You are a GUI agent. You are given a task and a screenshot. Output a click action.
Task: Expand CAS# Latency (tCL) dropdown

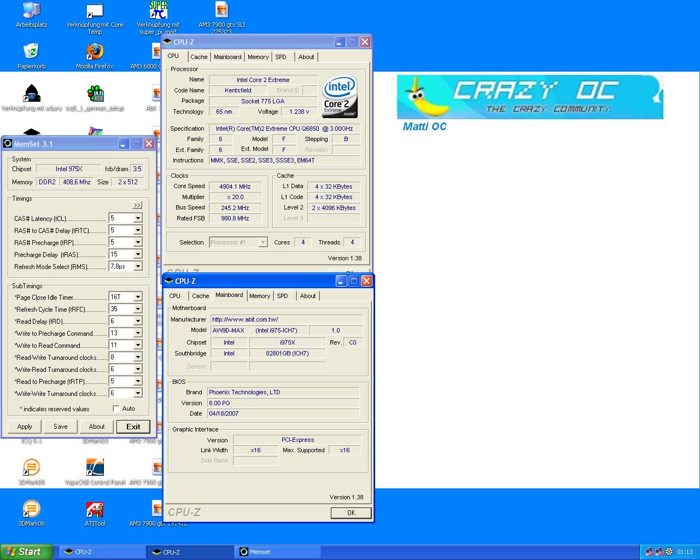138,218
